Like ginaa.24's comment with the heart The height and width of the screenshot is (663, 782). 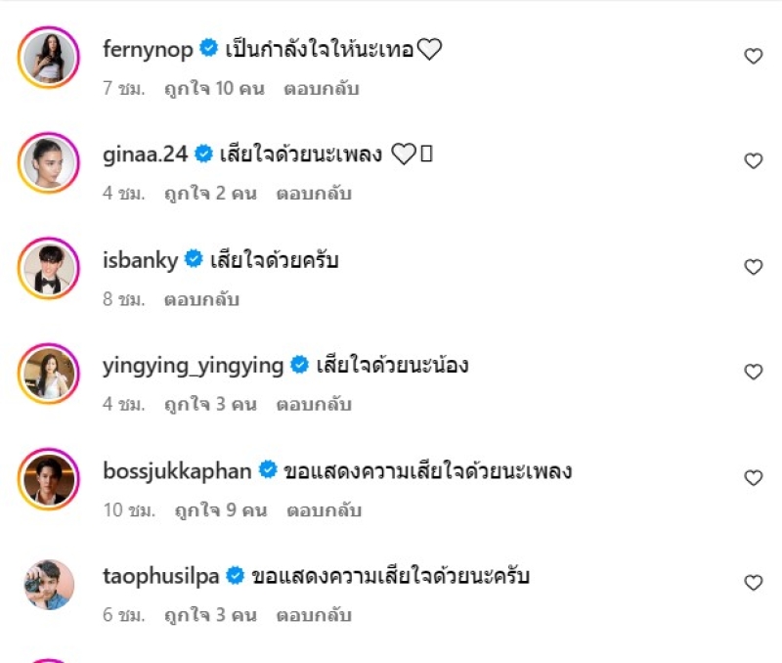tap(753, 161)
